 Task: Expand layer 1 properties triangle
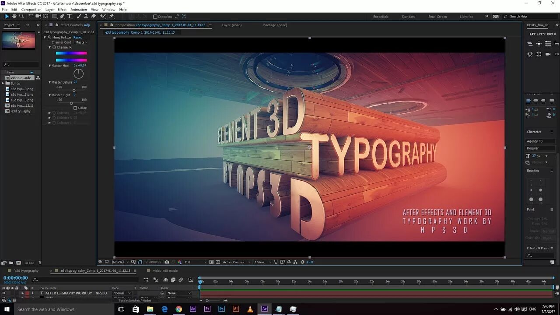23,293
